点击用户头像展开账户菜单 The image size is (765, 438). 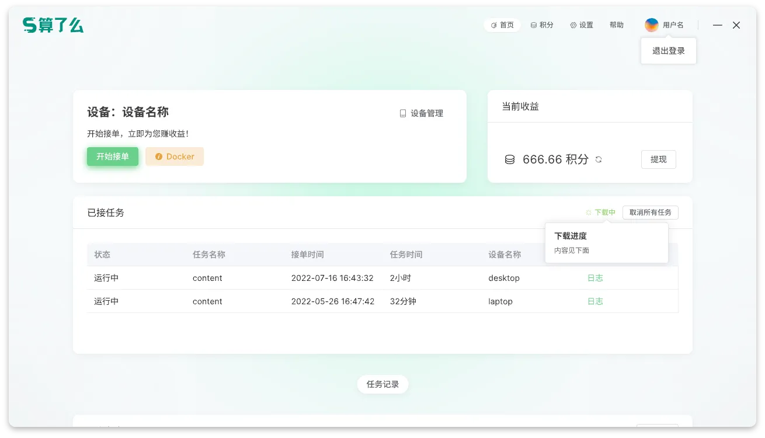(651, 25)
